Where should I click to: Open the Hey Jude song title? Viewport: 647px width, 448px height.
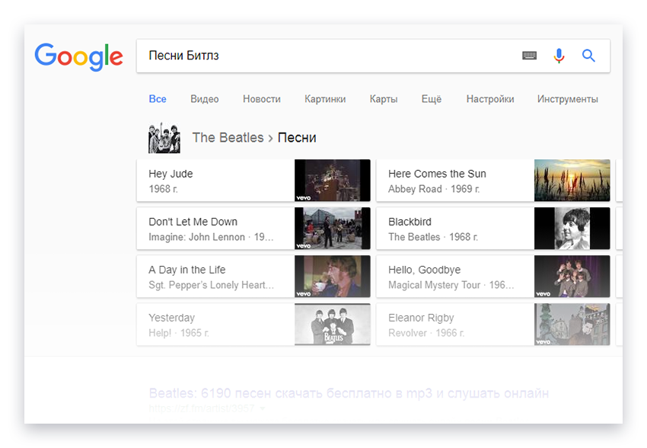pyautogui.click(x=171, y=174)
